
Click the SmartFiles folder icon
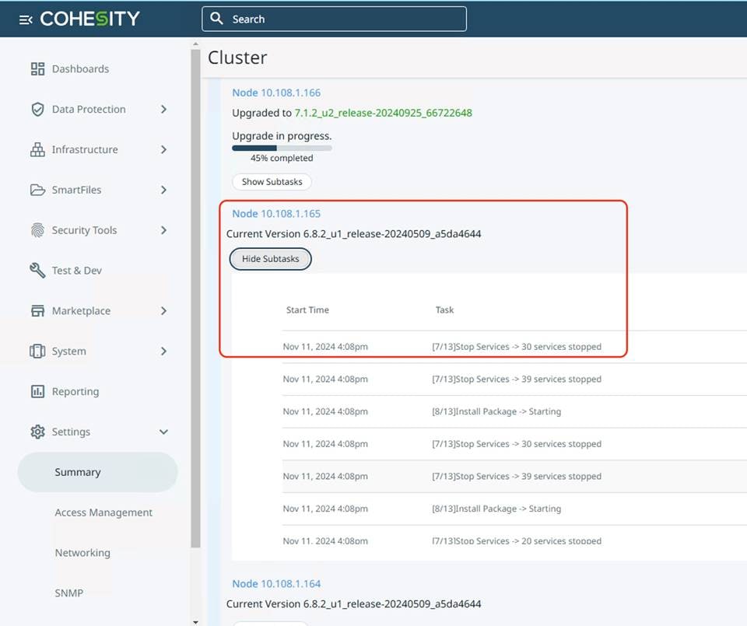click(x=37, y=190)
